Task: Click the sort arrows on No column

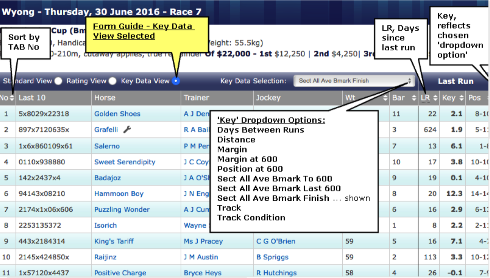Action: (x=12, y=98)
